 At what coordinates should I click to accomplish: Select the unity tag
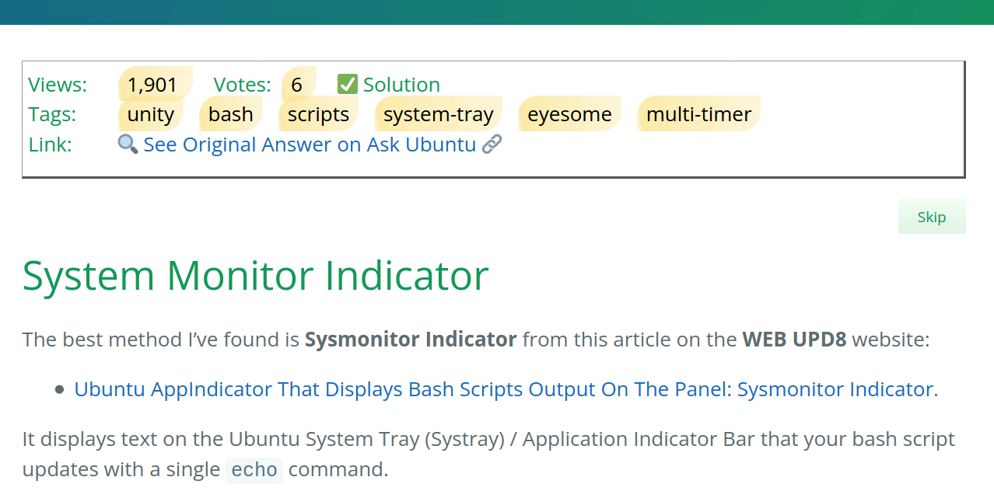pos(151,114)
